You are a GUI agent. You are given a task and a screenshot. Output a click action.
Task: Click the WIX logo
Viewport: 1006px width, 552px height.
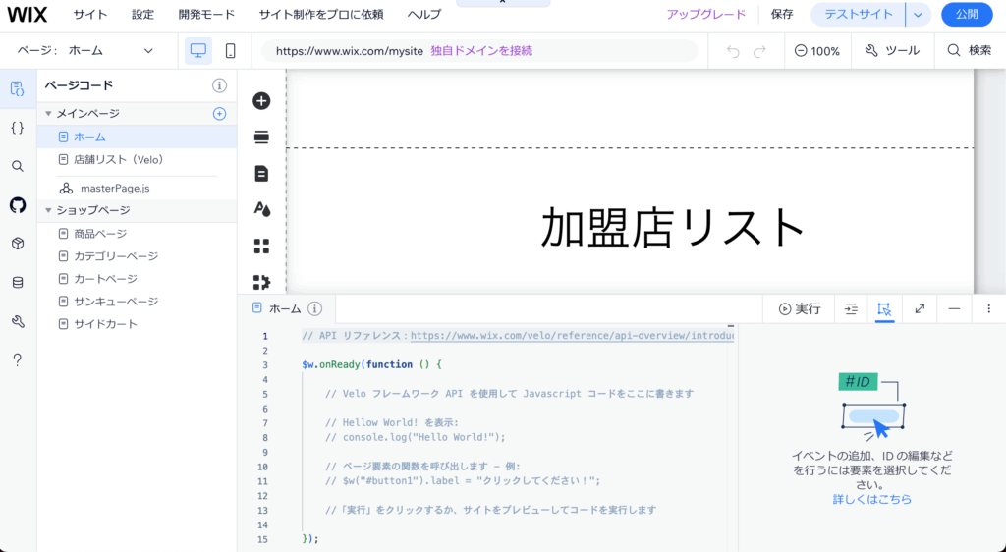[27, 14]
